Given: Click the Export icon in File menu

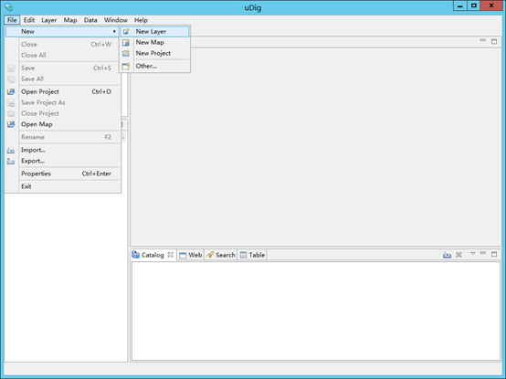Looking at the screenshot, I should tap(11, 161).
